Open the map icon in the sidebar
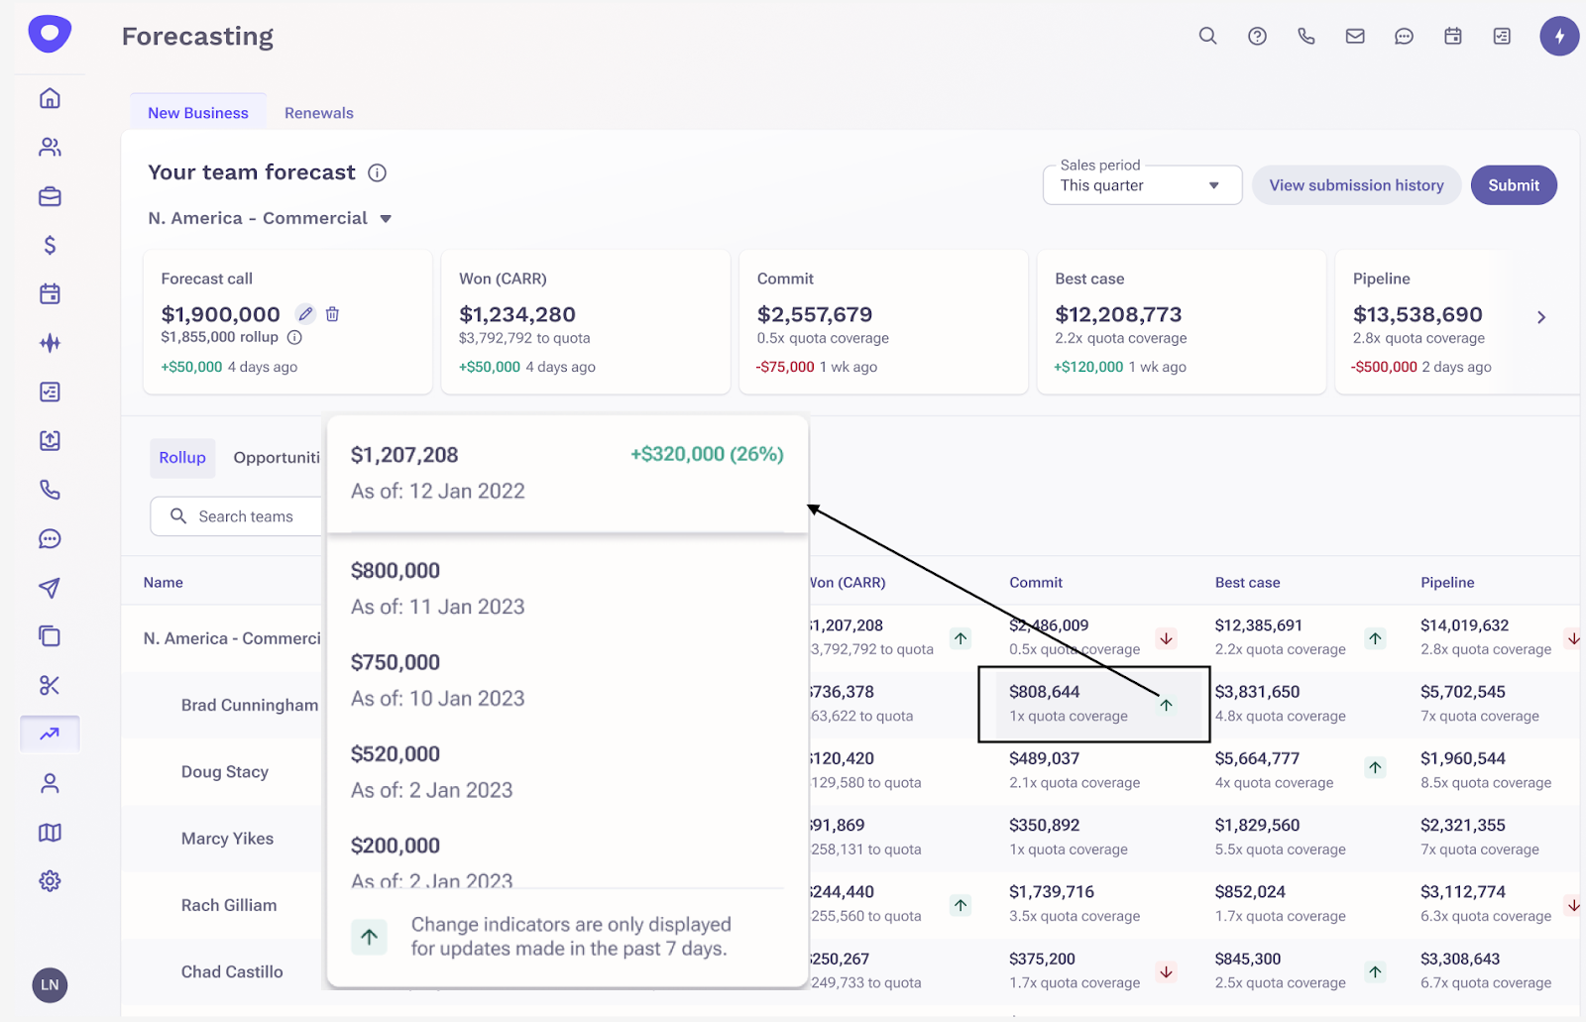Viewport: 1586px width, 1022px height. click(50, 832)
